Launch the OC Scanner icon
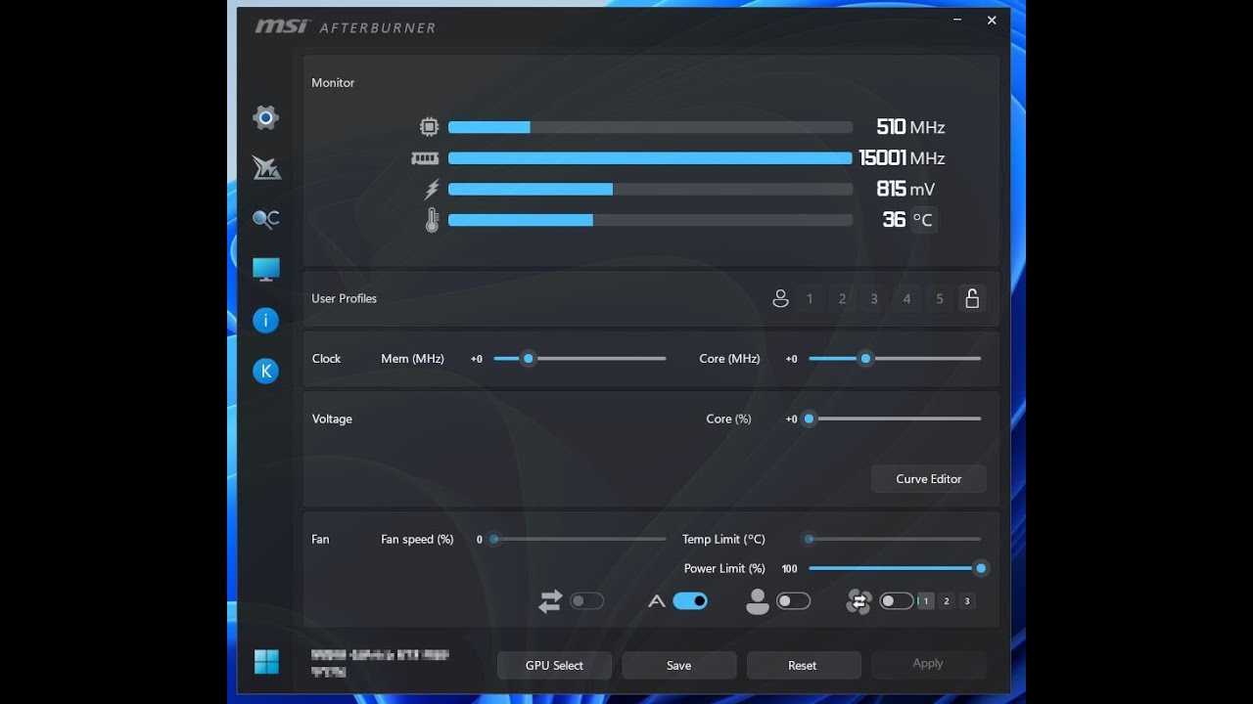The image size is (1253, 704). 266,219
